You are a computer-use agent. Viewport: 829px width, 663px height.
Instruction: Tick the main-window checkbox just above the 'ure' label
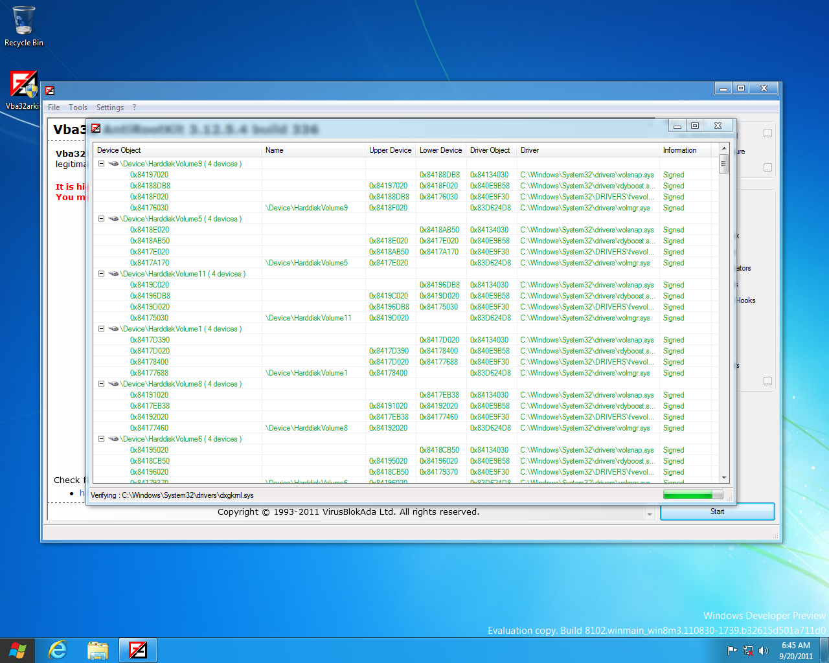pyautogui.click(x=767, y=133)
